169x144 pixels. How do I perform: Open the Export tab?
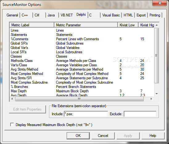(x=141, y=15)
